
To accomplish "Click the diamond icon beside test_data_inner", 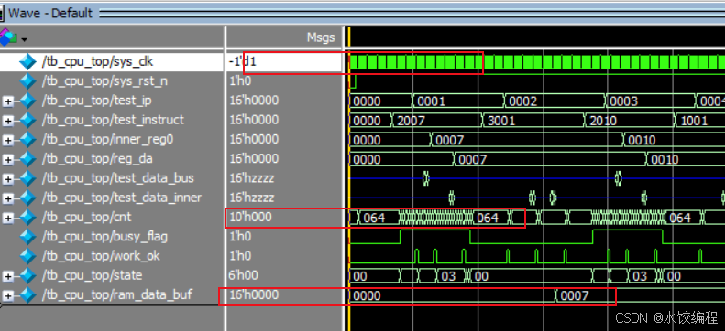I will [x=27, y=198].
